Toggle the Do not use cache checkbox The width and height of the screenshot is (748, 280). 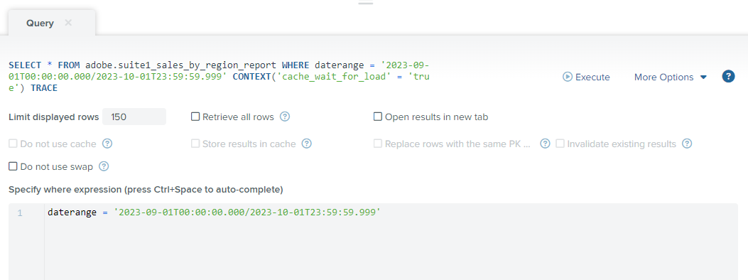click(13, 144)
